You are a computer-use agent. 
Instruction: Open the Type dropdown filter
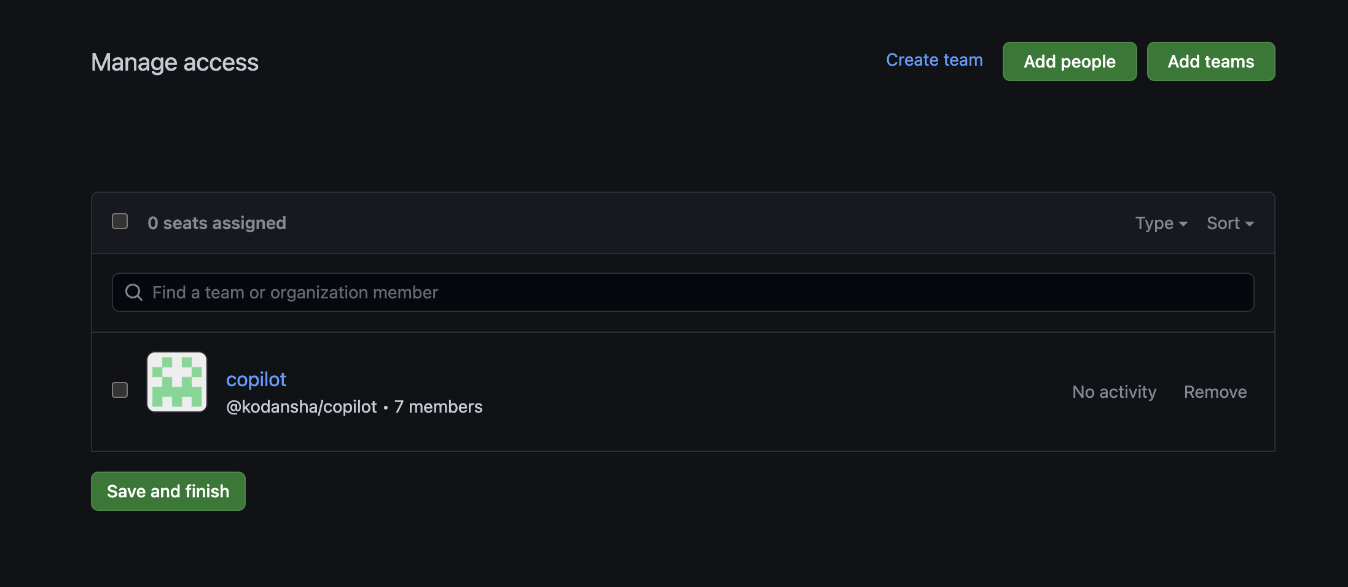coord(1161,223)
